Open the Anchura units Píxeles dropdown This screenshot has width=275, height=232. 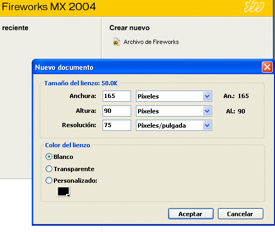click(x=174, y=96)
